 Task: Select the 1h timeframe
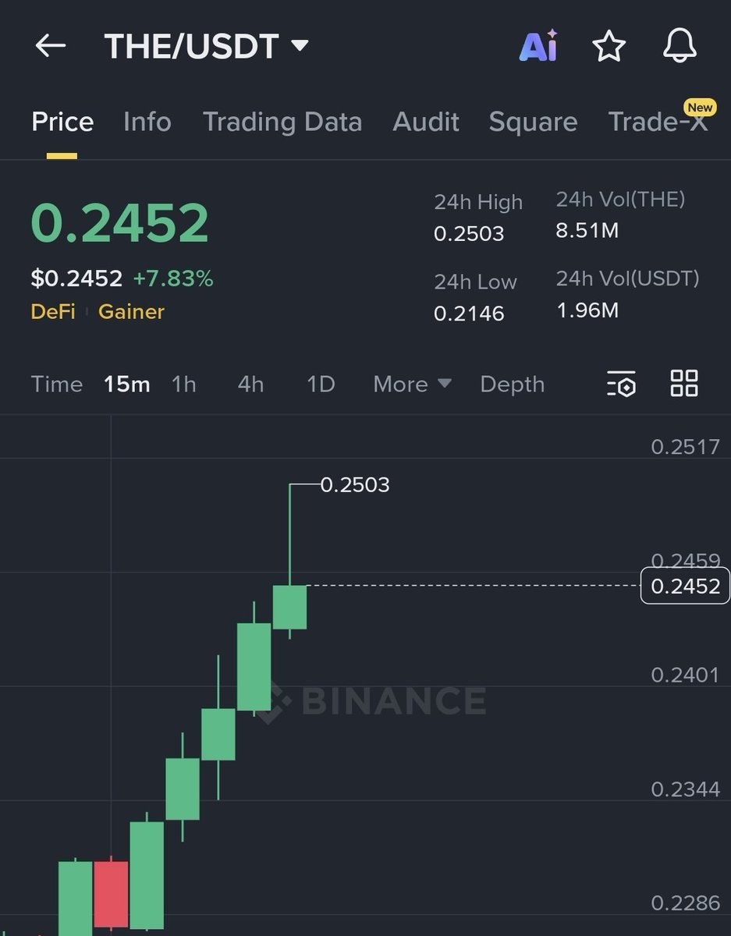click(x=183, y=384)
